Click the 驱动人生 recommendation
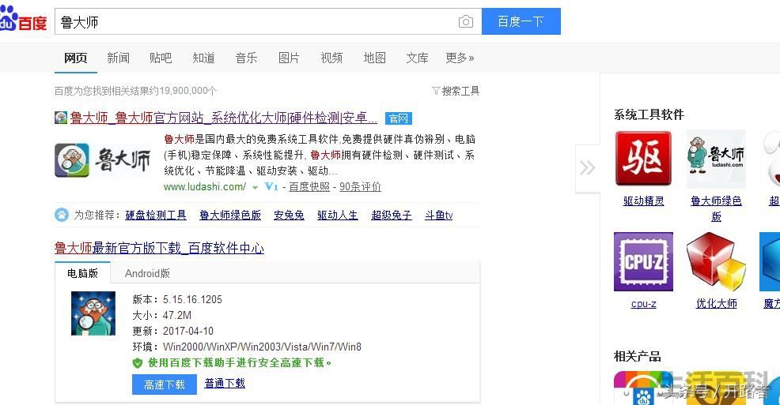The width and height of the screenshot is (780, 405). (x=338, y=215)
